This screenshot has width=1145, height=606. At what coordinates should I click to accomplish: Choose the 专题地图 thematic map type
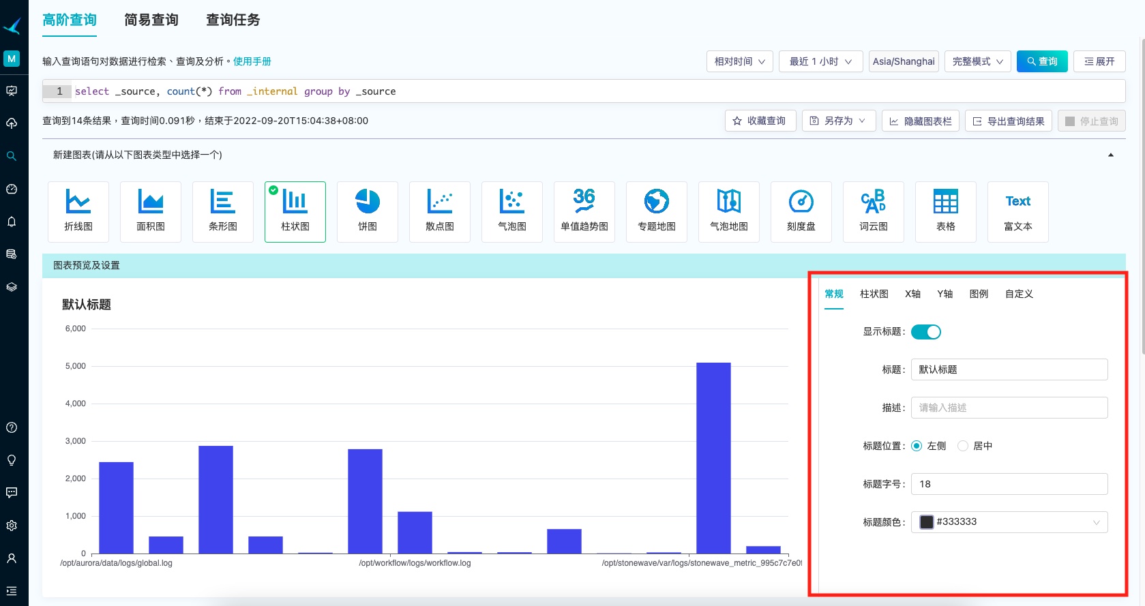click(657, 212)
